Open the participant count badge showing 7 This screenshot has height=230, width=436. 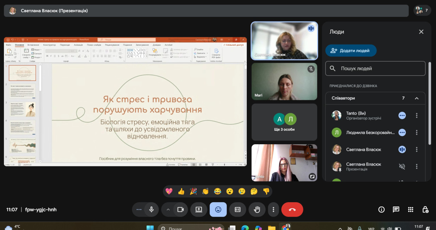coord(422,11)
